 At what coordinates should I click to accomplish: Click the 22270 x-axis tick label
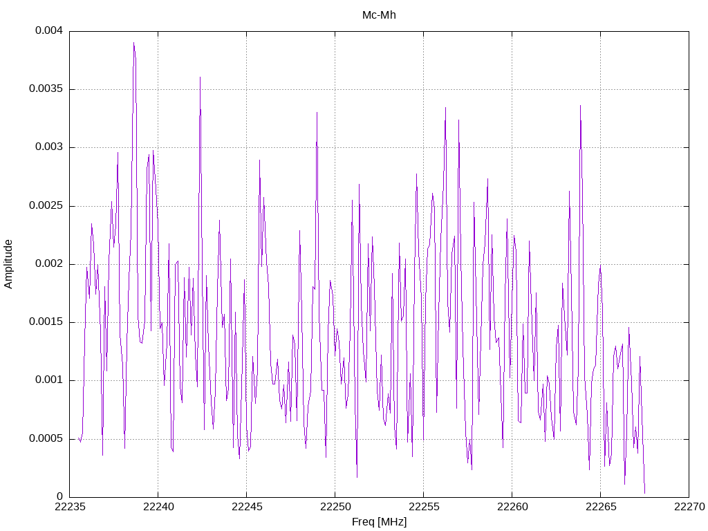pyautogui.click(x=689, y=507)
